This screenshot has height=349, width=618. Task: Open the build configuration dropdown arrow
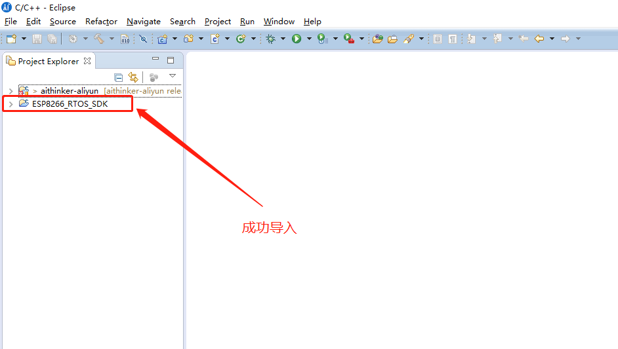[x=85, y=39]
